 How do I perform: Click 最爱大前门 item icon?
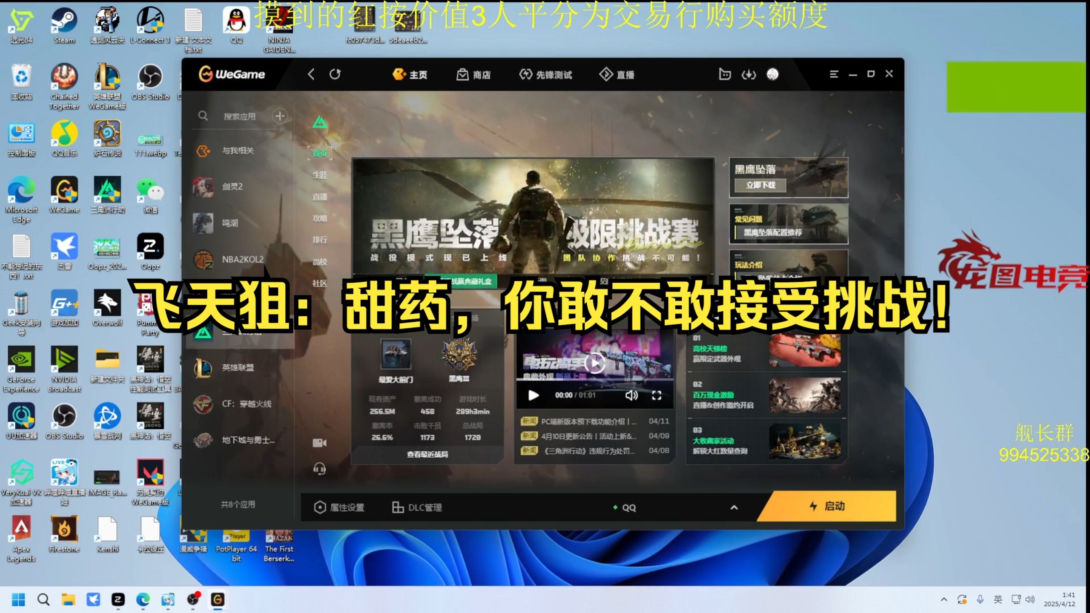coord(396,355)
